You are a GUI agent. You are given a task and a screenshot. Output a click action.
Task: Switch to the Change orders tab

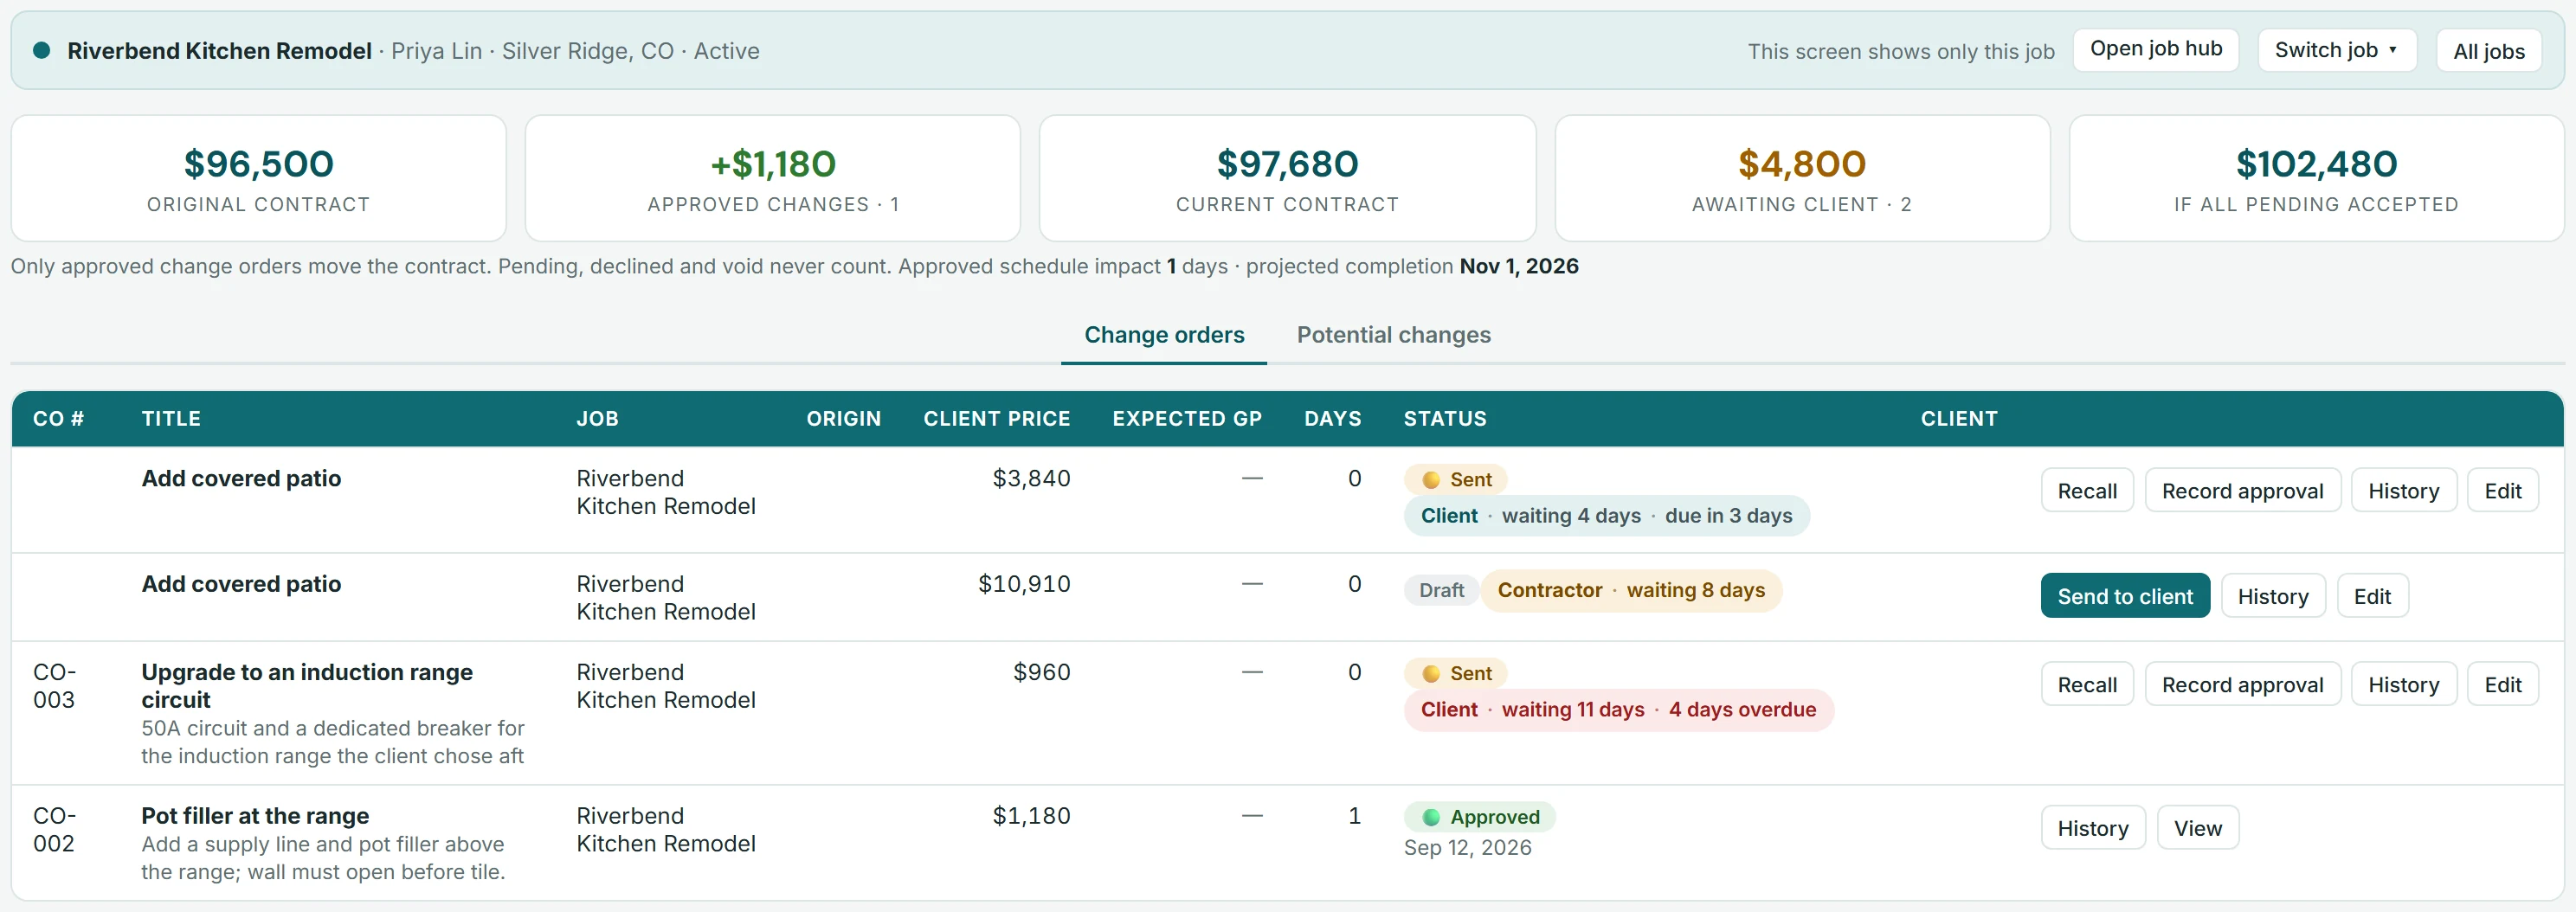coord(1164,335)
